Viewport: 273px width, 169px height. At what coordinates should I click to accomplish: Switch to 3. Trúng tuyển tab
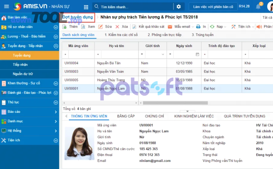pos(203,35)
